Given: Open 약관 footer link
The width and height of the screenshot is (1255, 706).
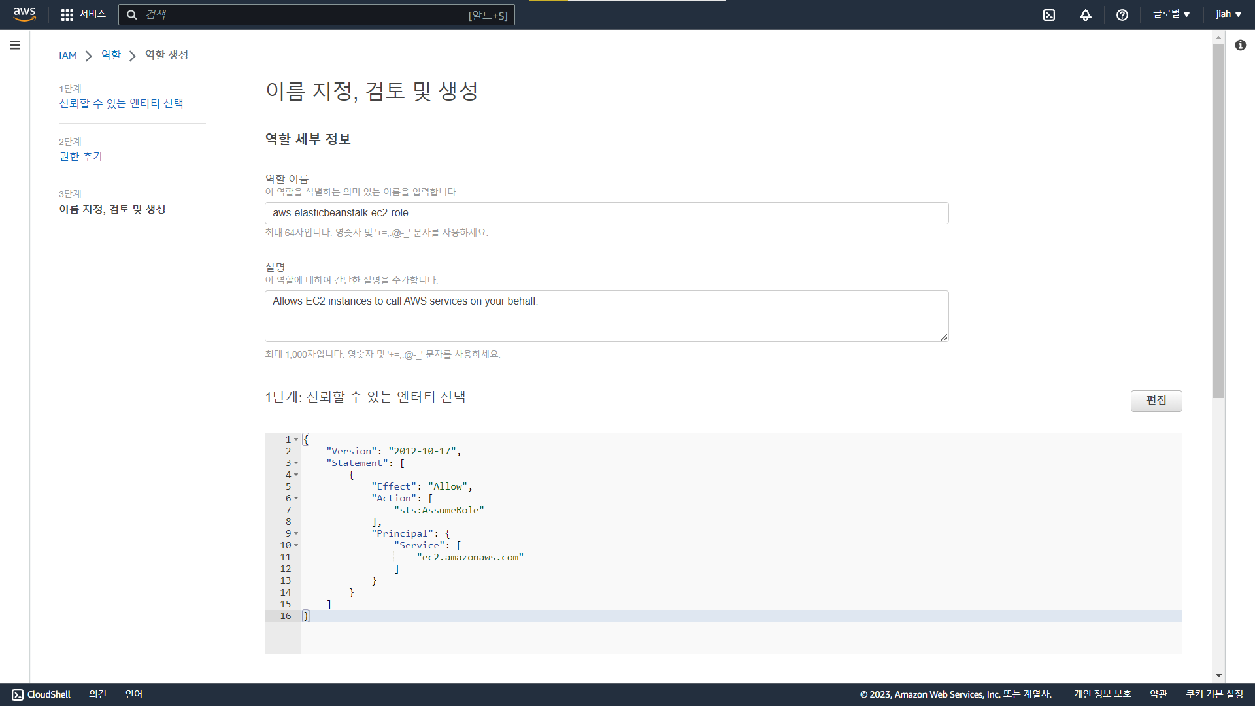Looking at the screenshot, I should pos(1158,694).
